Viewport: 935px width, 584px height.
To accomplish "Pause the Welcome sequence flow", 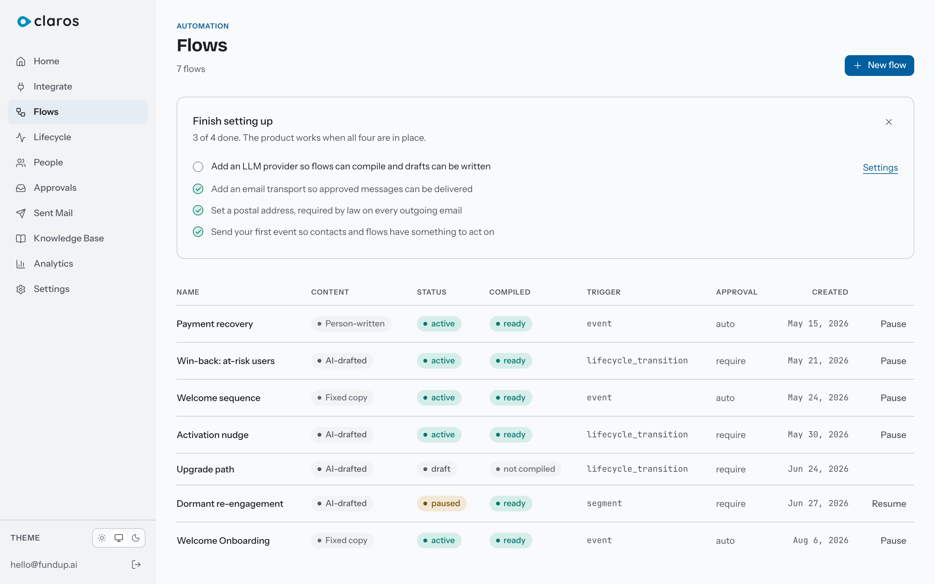I will (893, 398).
